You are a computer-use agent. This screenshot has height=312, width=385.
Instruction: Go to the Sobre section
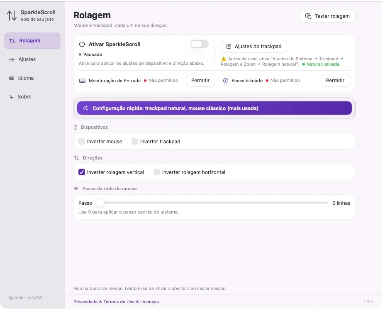coord(32,97)
